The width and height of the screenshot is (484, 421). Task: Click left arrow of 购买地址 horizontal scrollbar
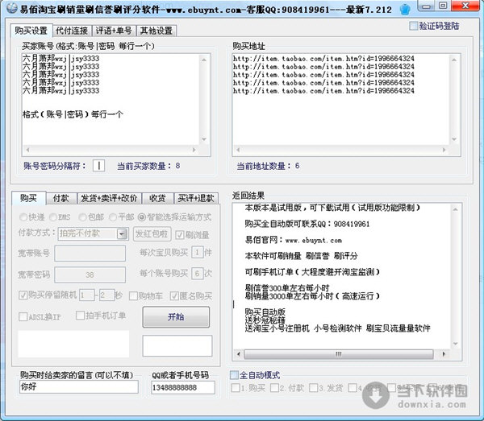238,150
